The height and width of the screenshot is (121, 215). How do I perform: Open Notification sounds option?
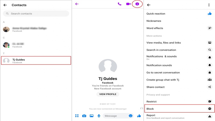click(179, 65)
